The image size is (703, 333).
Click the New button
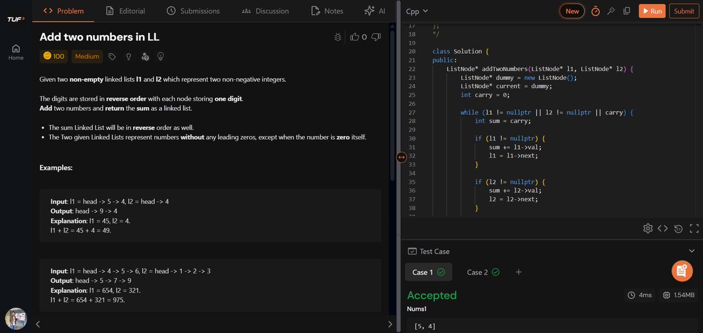point(572,11)
